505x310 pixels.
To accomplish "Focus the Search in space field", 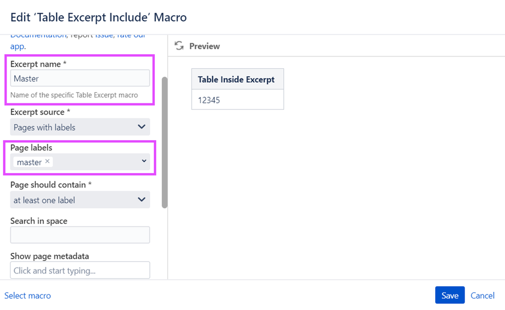I will (80, 235).
